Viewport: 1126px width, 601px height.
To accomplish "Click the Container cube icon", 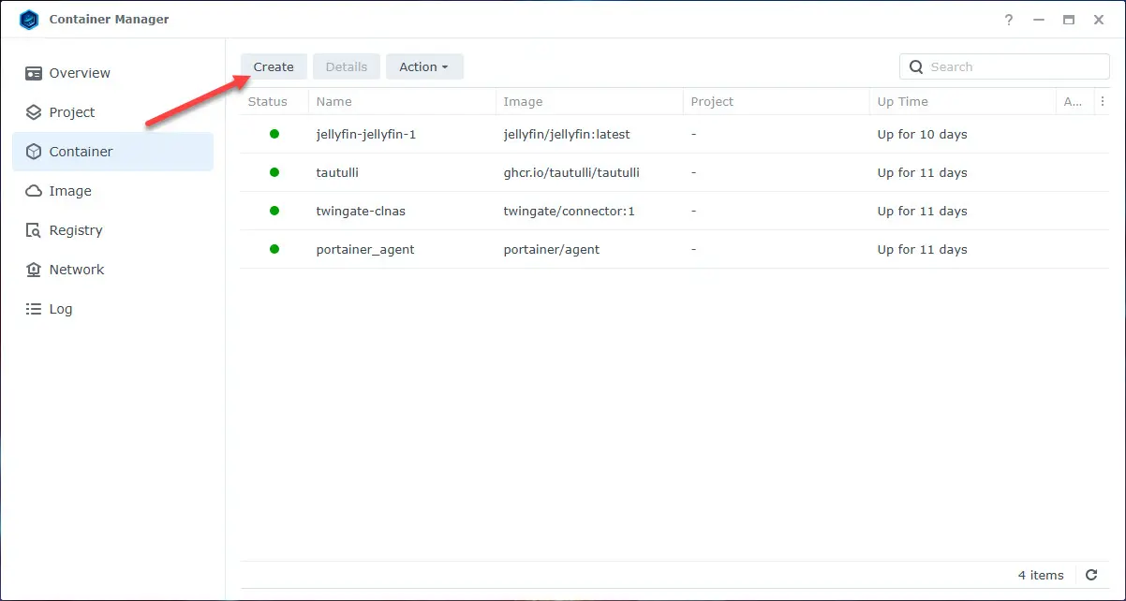I will coord(34,152).
